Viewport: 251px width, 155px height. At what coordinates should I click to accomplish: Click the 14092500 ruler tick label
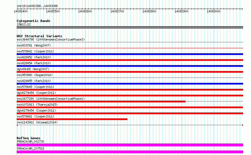[x=53, y=11]
